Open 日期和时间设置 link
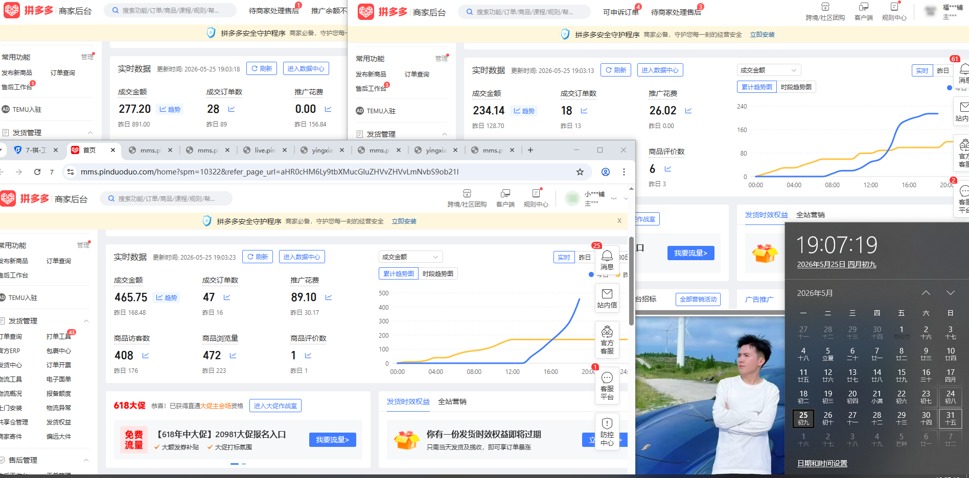The image size is (969, 478). tap(822, 463)
